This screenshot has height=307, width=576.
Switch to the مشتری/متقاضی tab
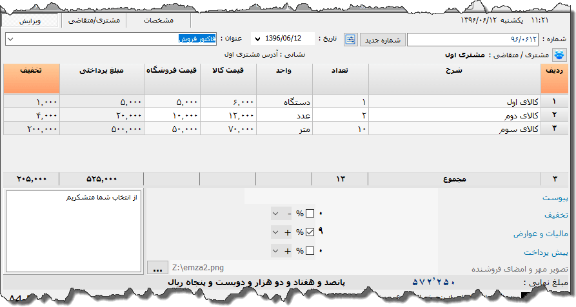point(94,21)
